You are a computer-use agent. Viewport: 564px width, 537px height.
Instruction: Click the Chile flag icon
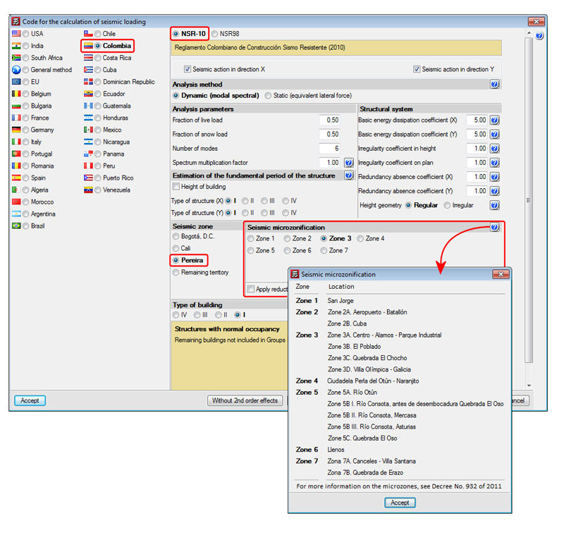click(x=88, y=33)
